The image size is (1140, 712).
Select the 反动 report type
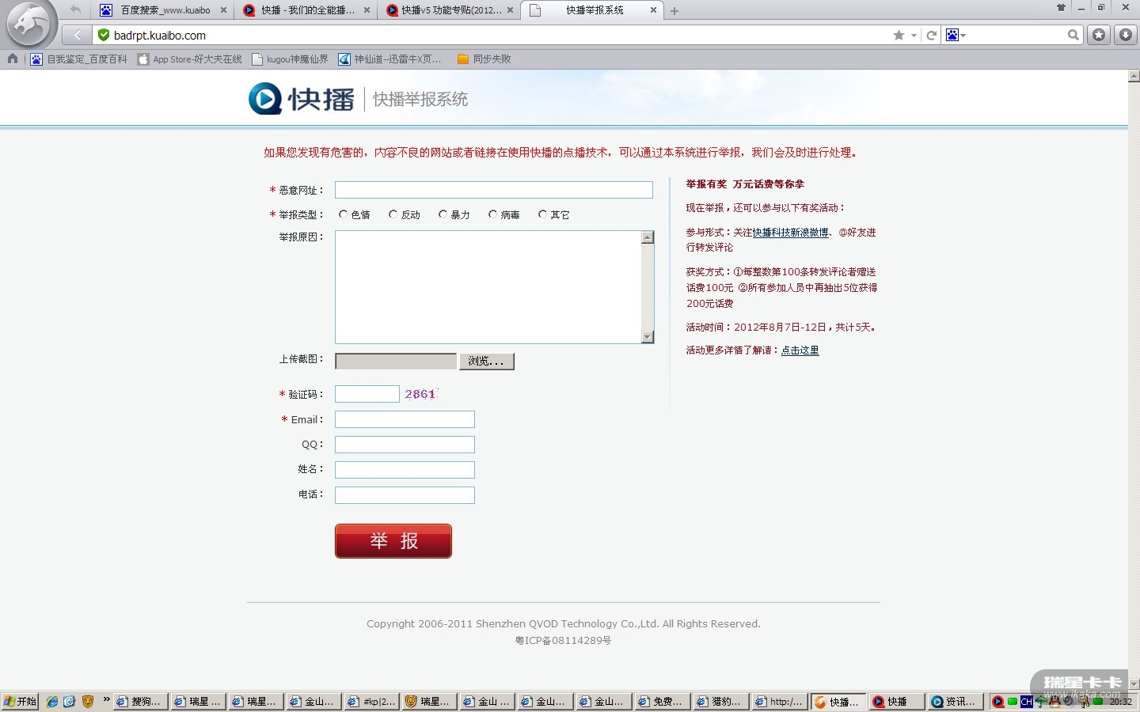click(393, 214)
